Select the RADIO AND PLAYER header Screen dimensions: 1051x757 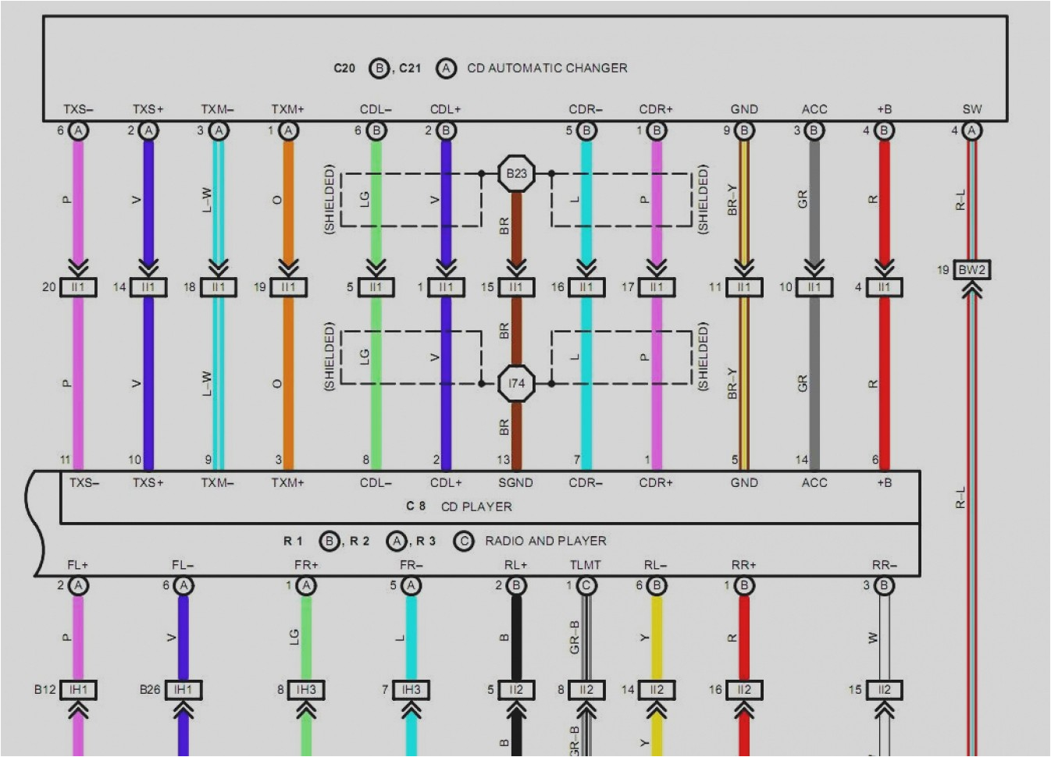[547, 540]
